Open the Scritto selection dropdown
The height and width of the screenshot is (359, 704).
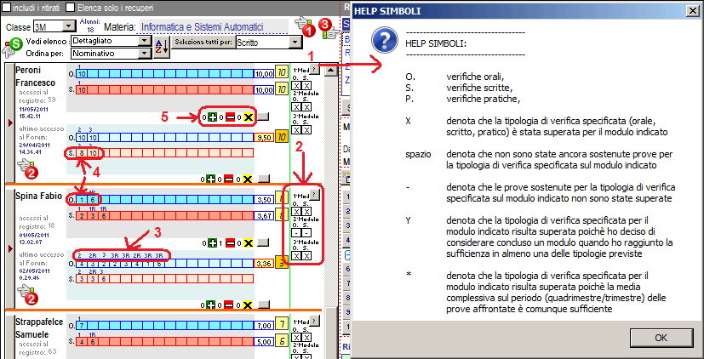pyautogui.click(x=295, y=42)
